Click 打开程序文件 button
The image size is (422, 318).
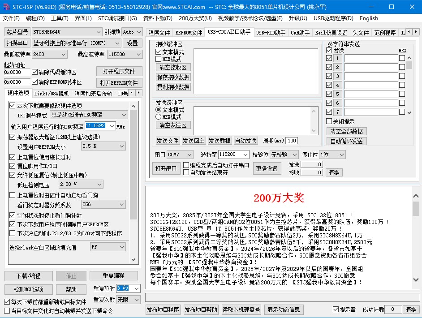coord(119,72)
